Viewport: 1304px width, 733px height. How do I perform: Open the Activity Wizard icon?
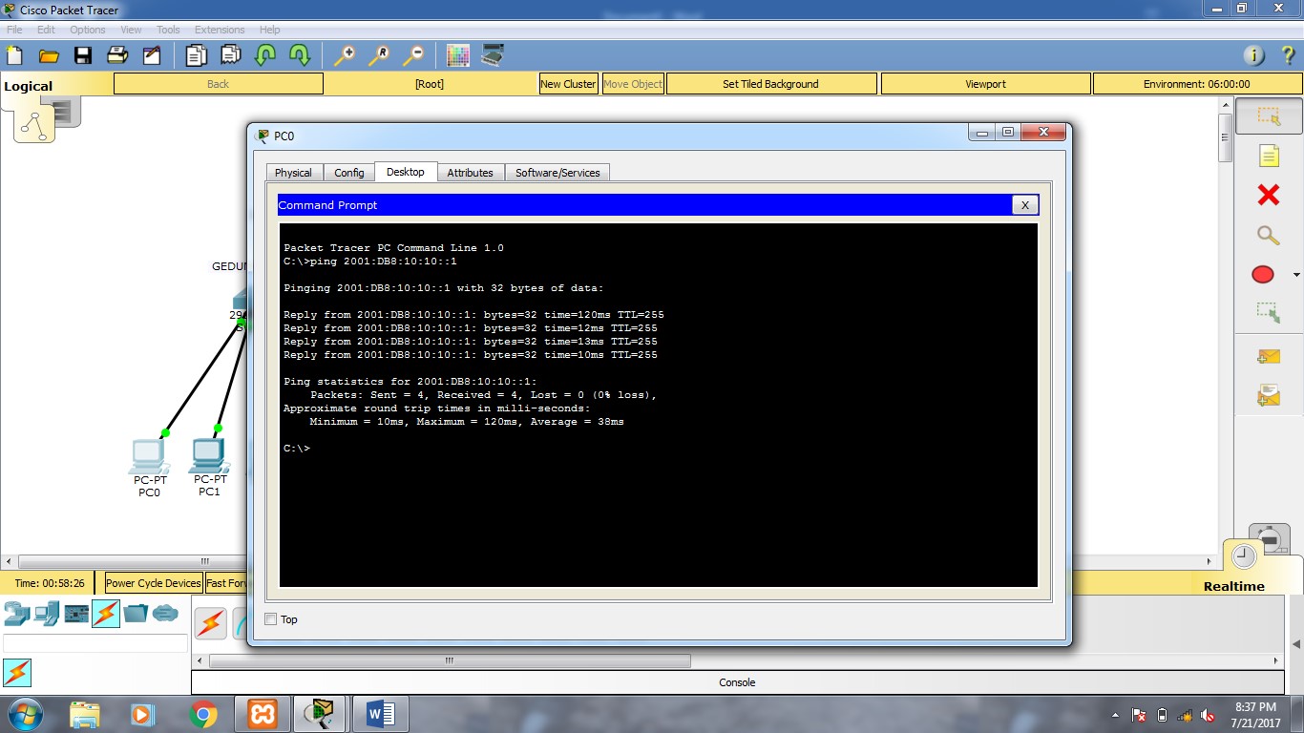pyautogui.click(x=152, y=55)
